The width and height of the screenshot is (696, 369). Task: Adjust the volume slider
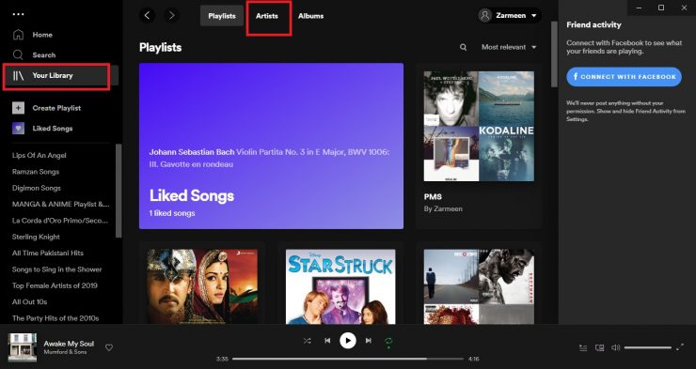tap(648, 347)
